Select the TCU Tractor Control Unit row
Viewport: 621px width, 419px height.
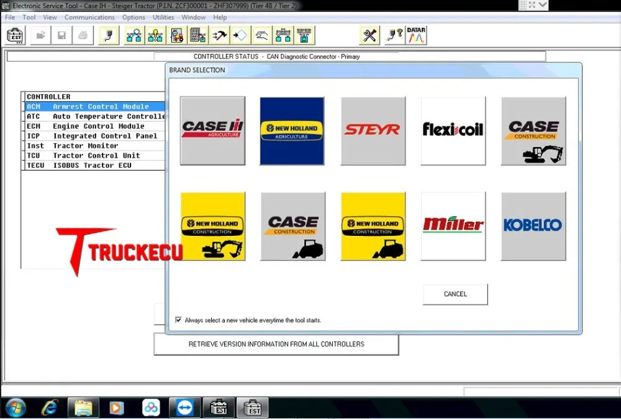[x=94, y=156]
